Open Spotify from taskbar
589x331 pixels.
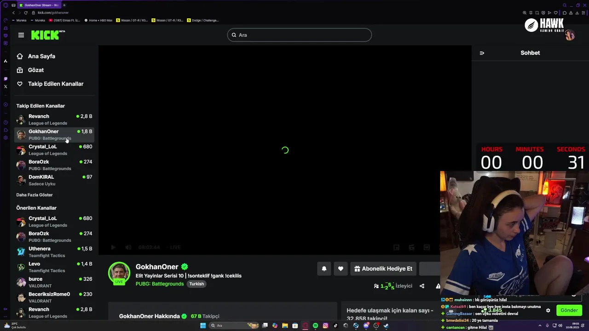click(315, 325)
